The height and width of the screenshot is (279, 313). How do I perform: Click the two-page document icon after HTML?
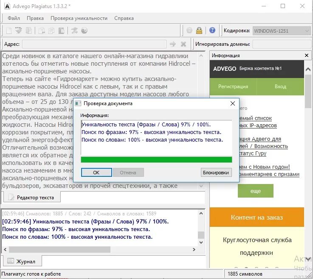[29, 31]
